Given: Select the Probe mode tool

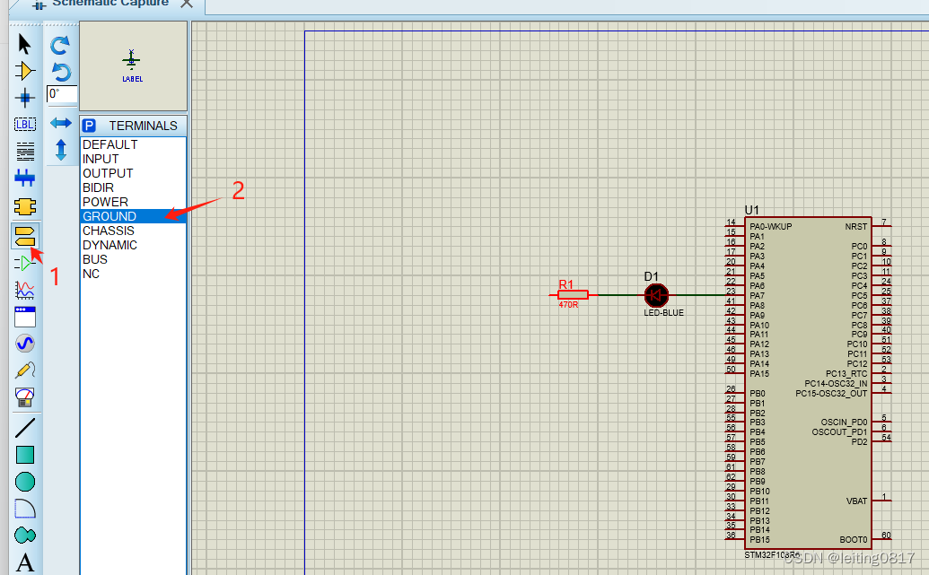Looking at the screenshot, I should click(25, 370).
